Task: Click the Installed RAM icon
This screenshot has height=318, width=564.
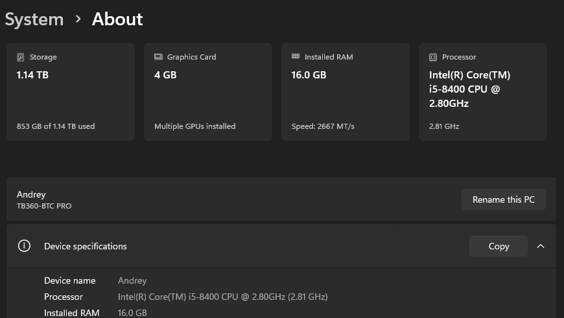Action: pyautogui.click(x=296, y=57)
